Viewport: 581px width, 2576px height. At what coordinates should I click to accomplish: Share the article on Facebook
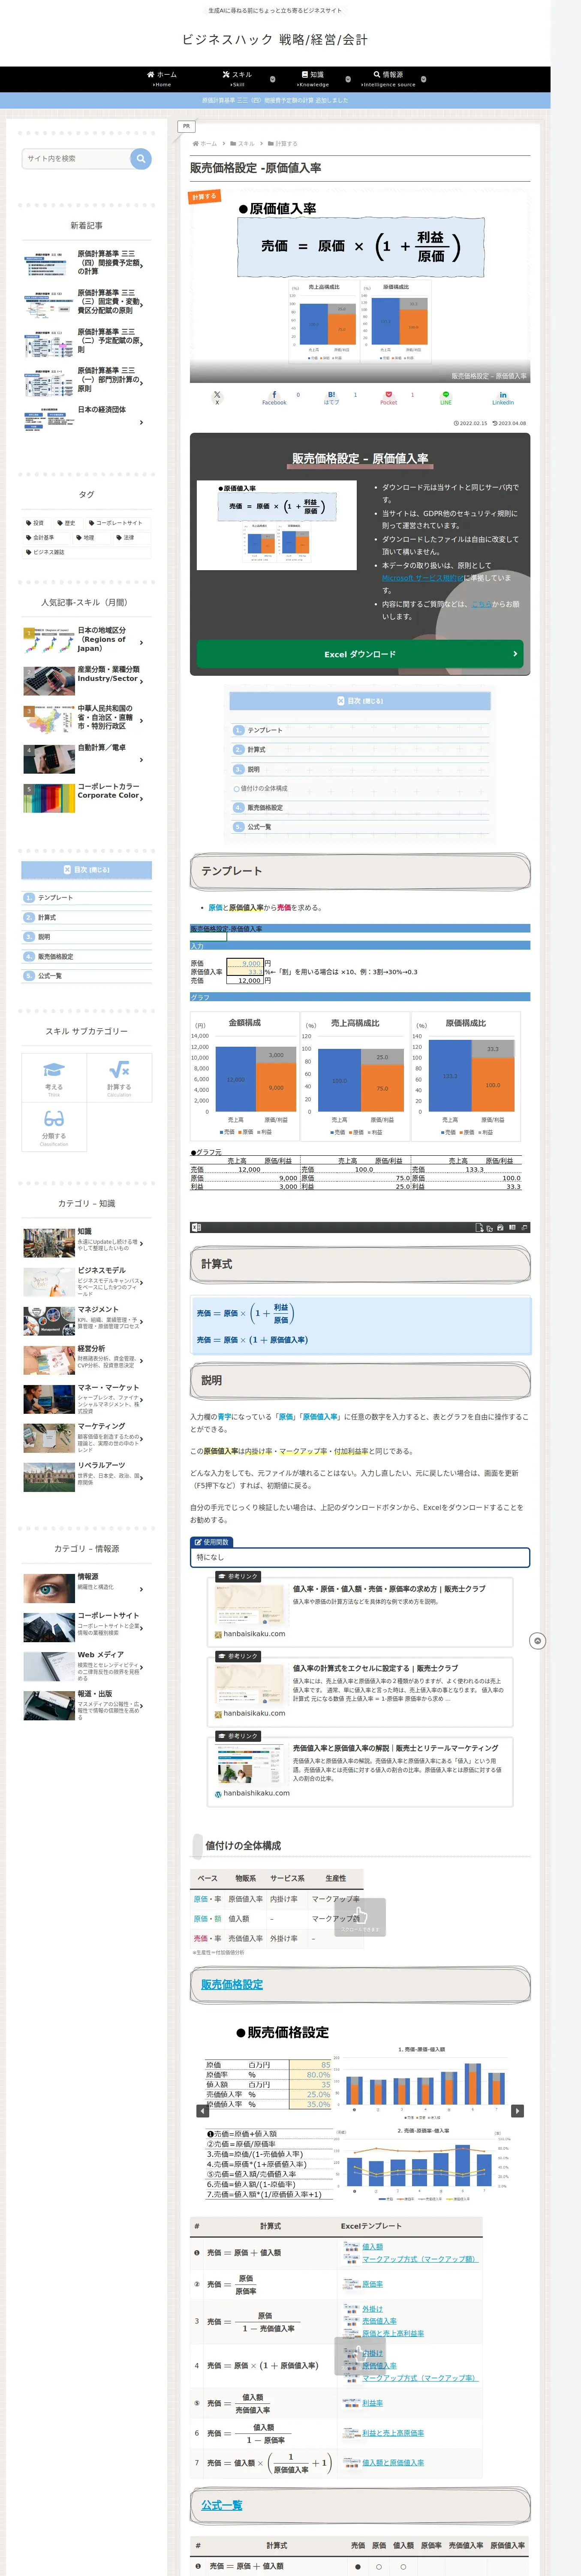[x=274, y=397]
